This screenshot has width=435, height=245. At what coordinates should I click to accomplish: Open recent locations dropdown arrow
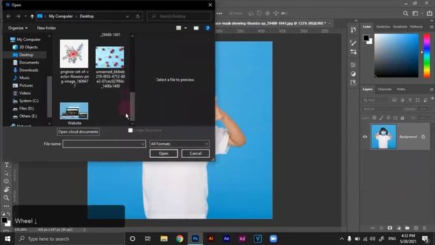pos(25,16)
